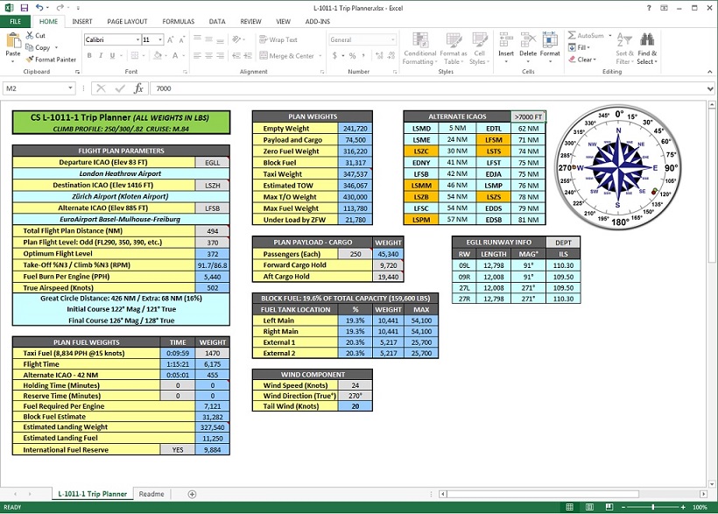Switch to the INSERT ribbon tab
Screen dimensions: 718x514
point(82,22)
